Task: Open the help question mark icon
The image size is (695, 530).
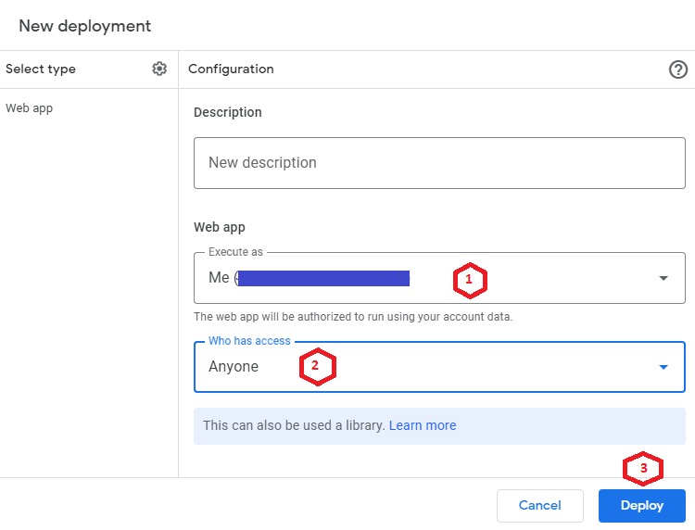Action: (x=678, y=69)
